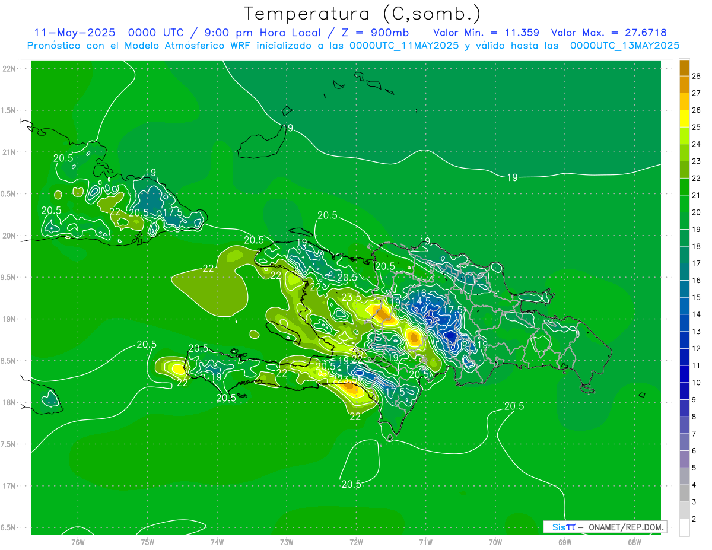Click the '68W' longitude axis label

tap(634, 542)
